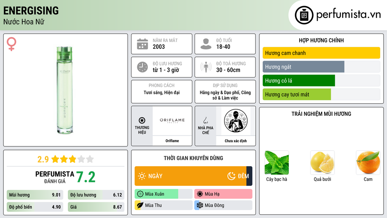The height and width of the screenshot is (218, 387).
Task: Click the Độ lưu hương 6.12 score bar
Action: (96, 195)
